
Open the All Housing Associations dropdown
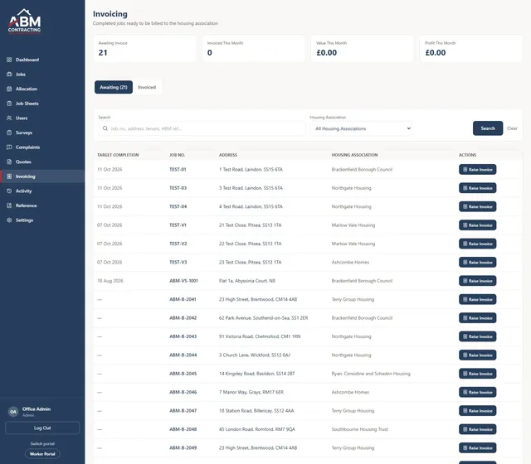tap(361, 128)
